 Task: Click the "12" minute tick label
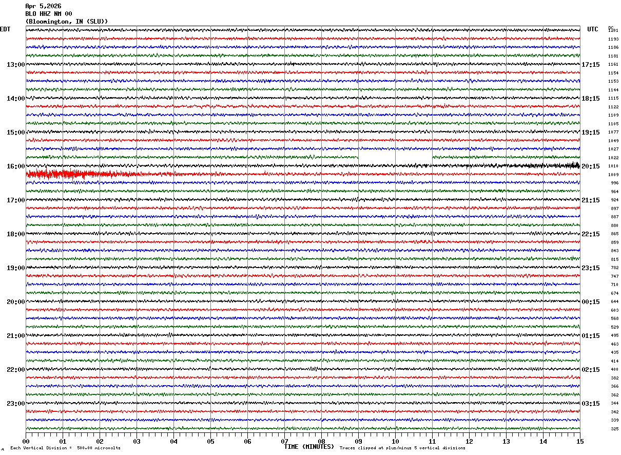click(x=469, y=441)
